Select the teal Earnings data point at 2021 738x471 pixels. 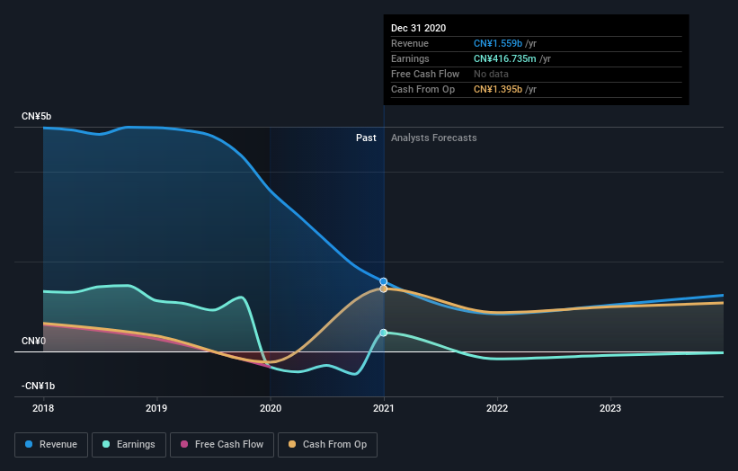click(x=384, y=333)
